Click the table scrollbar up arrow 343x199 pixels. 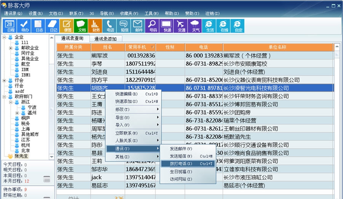pyautogui.click(x=337, y=46)
